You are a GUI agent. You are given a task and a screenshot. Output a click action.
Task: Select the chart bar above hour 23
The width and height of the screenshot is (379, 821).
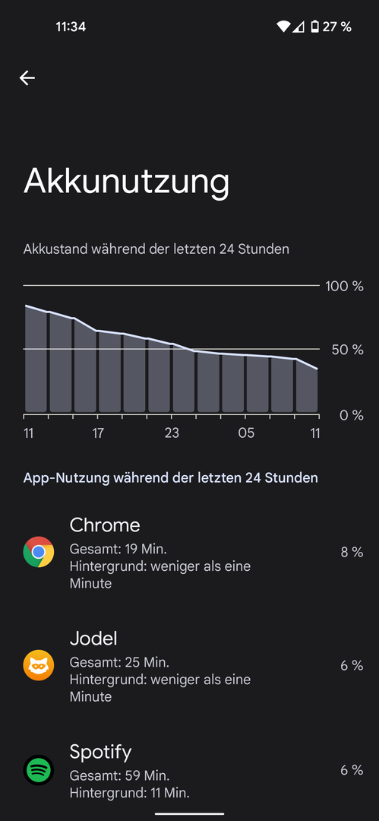pos(183,378)
